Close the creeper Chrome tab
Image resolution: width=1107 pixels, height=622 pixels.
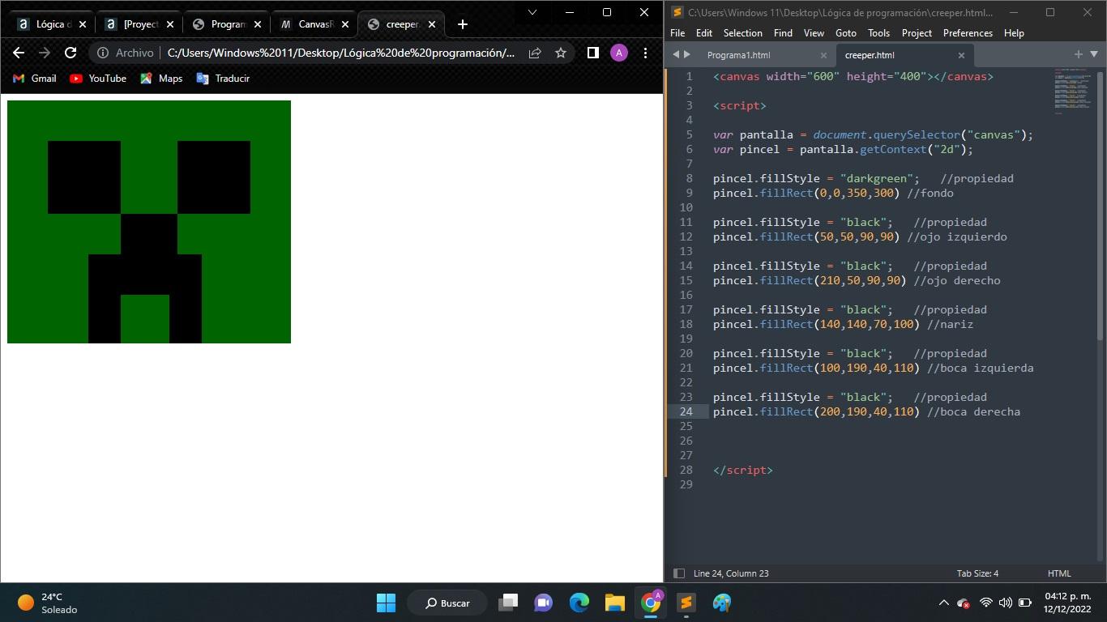coord(432,24)
